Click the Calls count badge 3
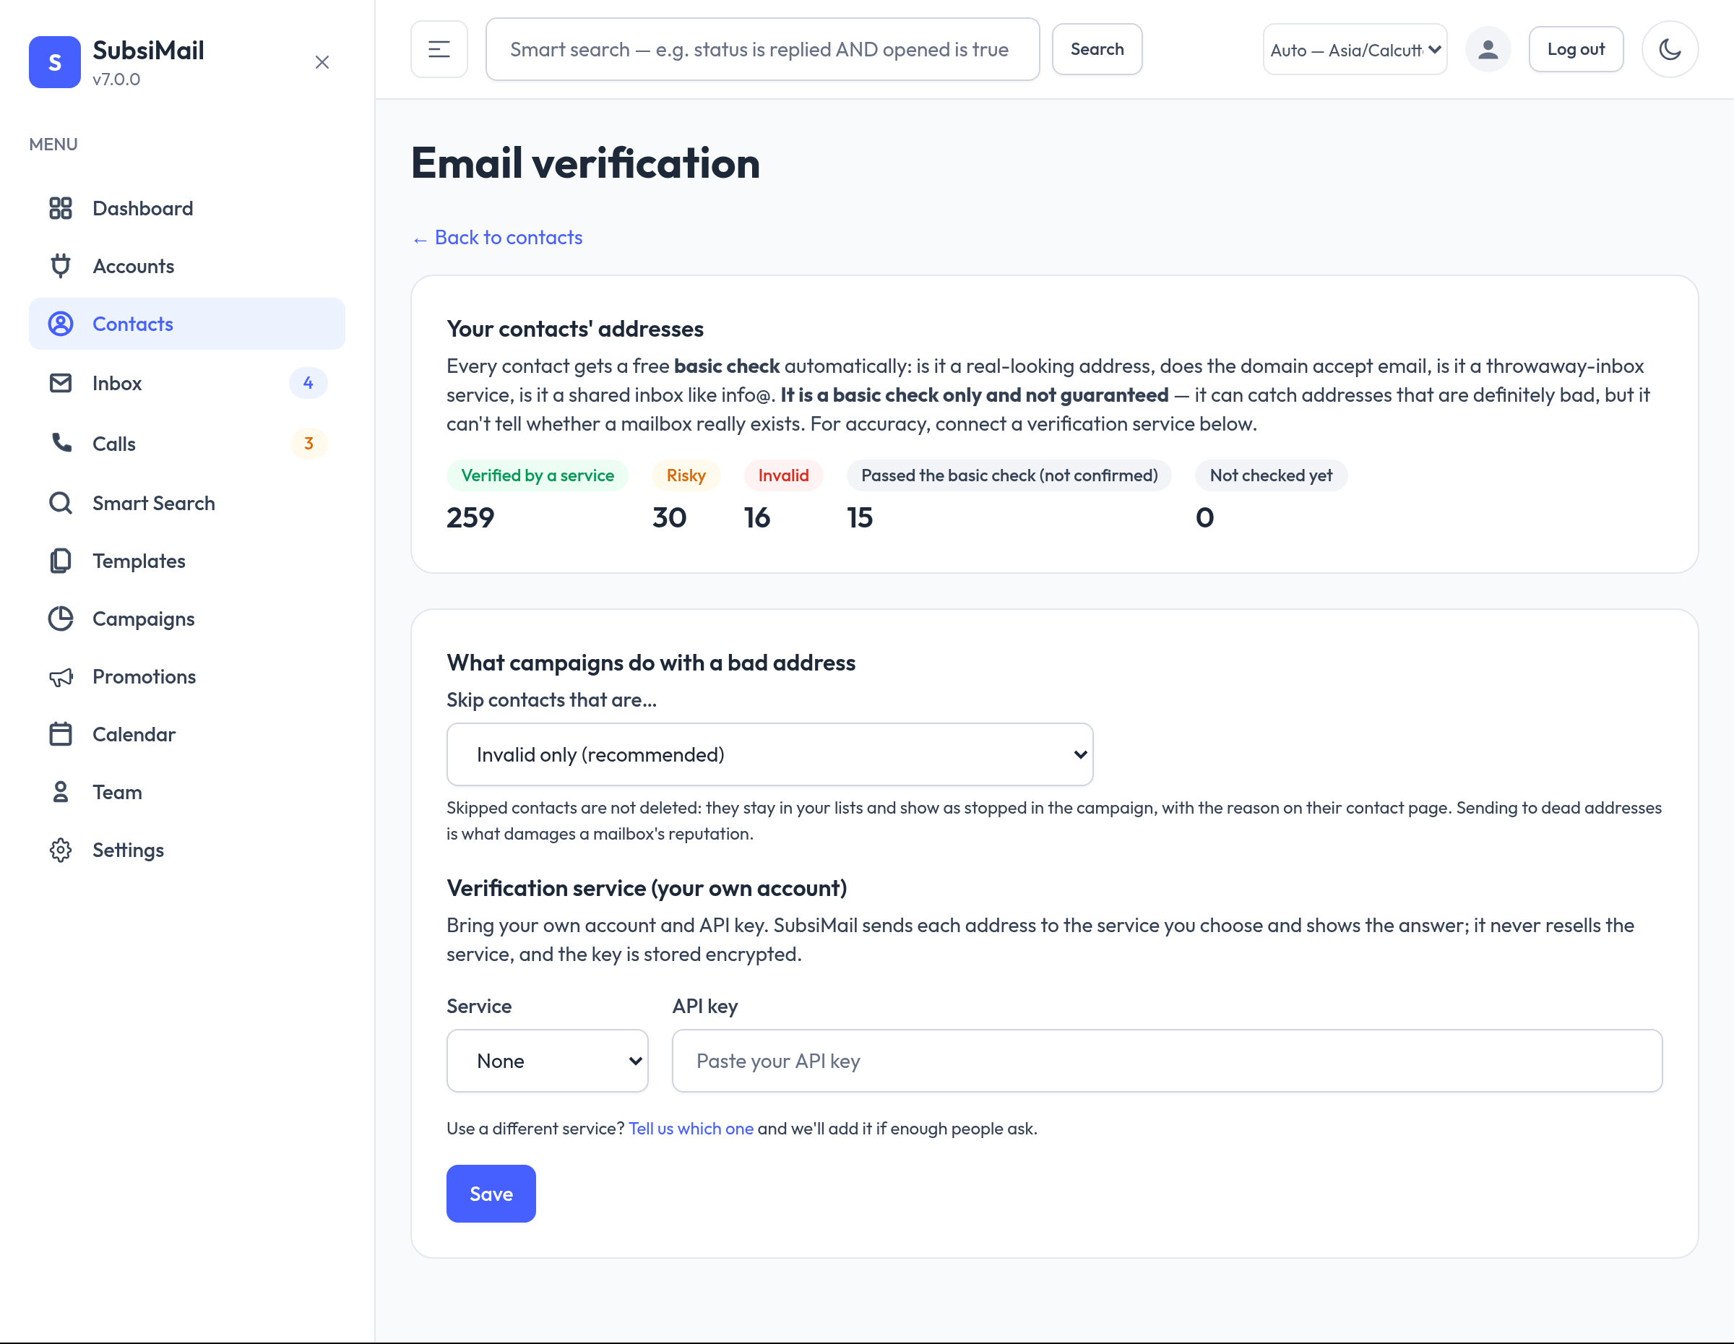Screen dimensions: 1734x1344 click(x=308, y=443)
